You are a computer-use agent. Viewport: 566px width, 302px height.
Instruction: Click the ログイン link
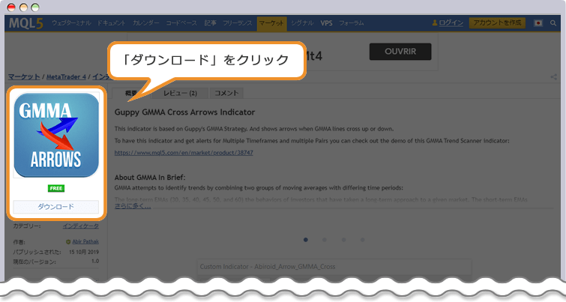click(x=451, y=22)
